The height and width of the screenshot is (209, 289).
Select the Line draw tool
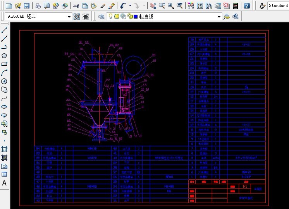point(5,30)
